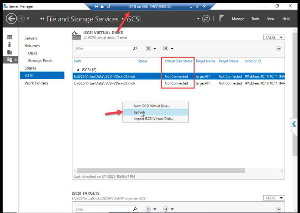The height and width of the screenshot is (213, 300).
Task: Select Shares in the sidebar
Action: pos(30,68)
